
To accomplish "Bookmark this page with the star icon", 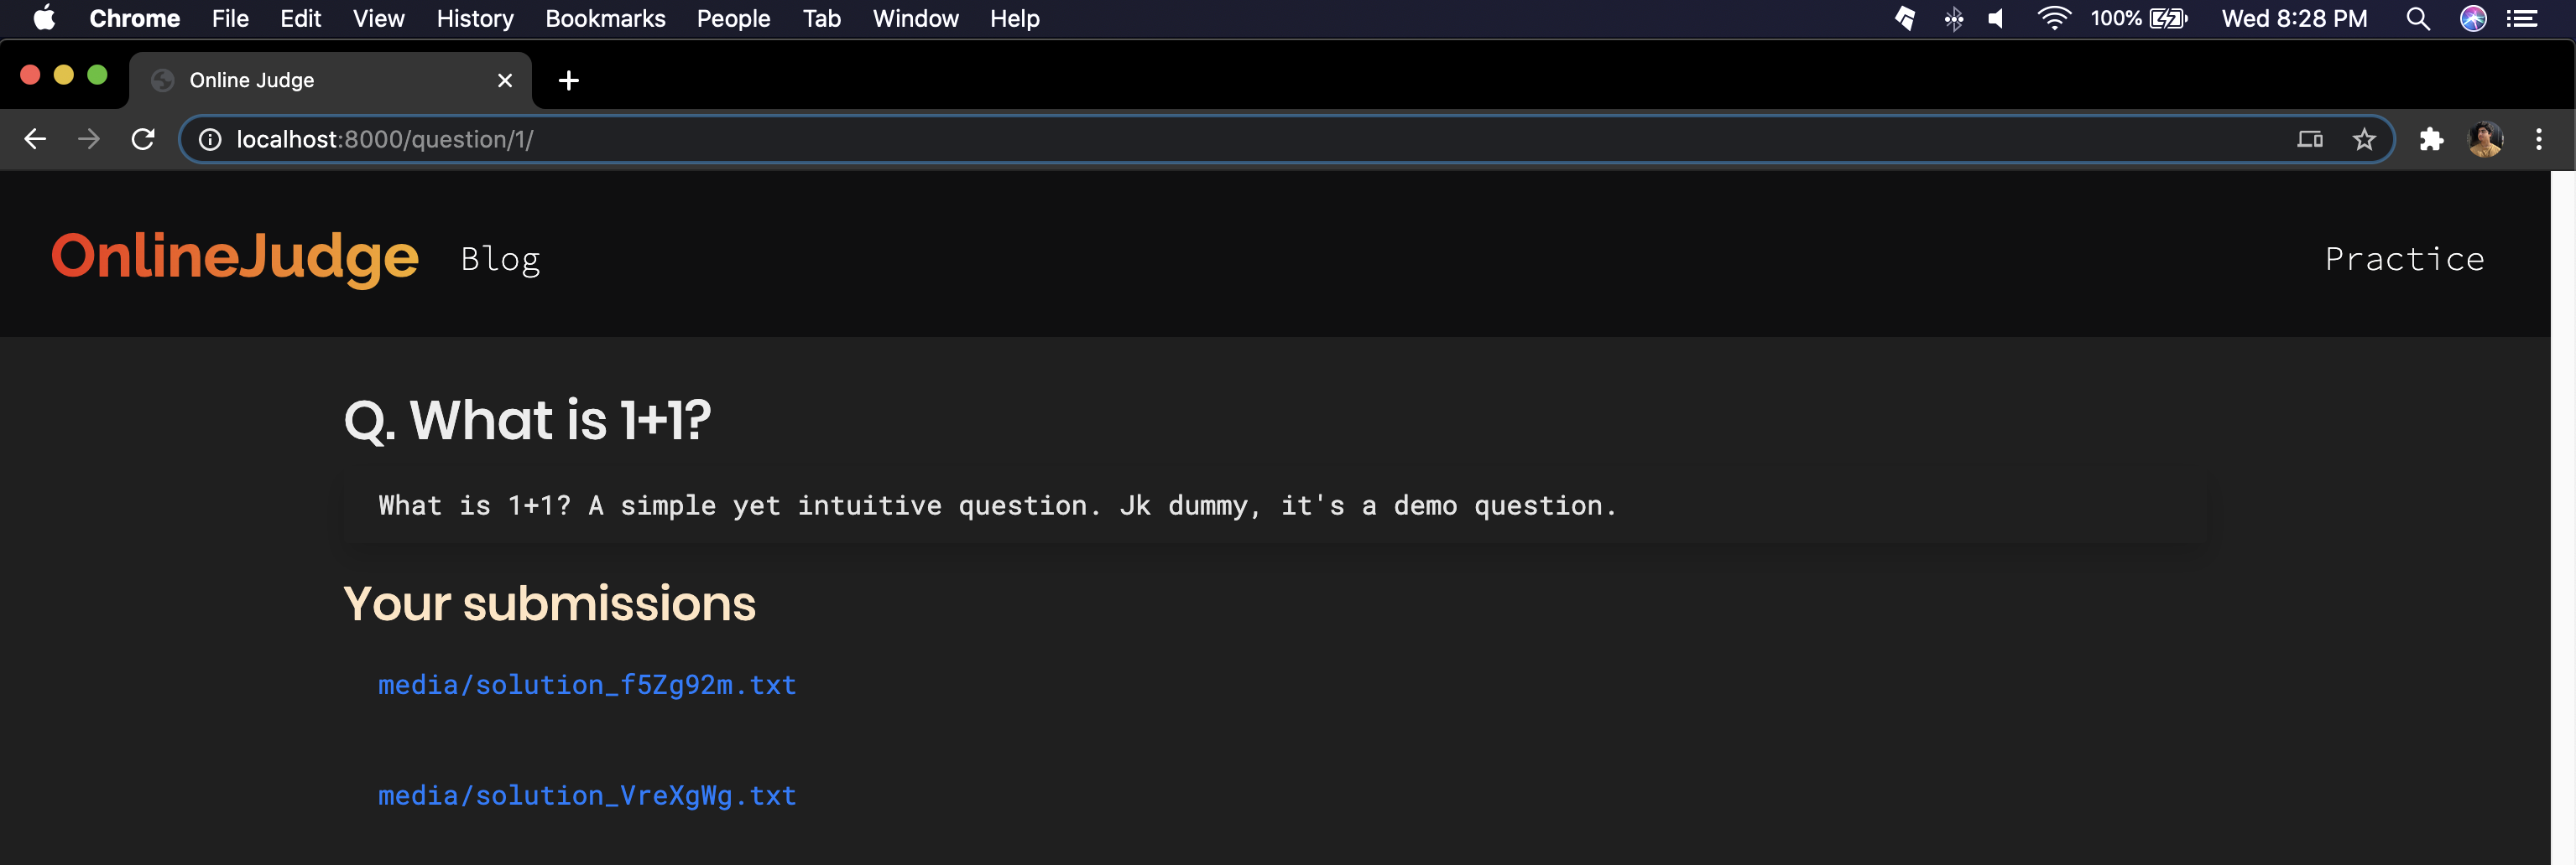I will (x=2363, y=139).
